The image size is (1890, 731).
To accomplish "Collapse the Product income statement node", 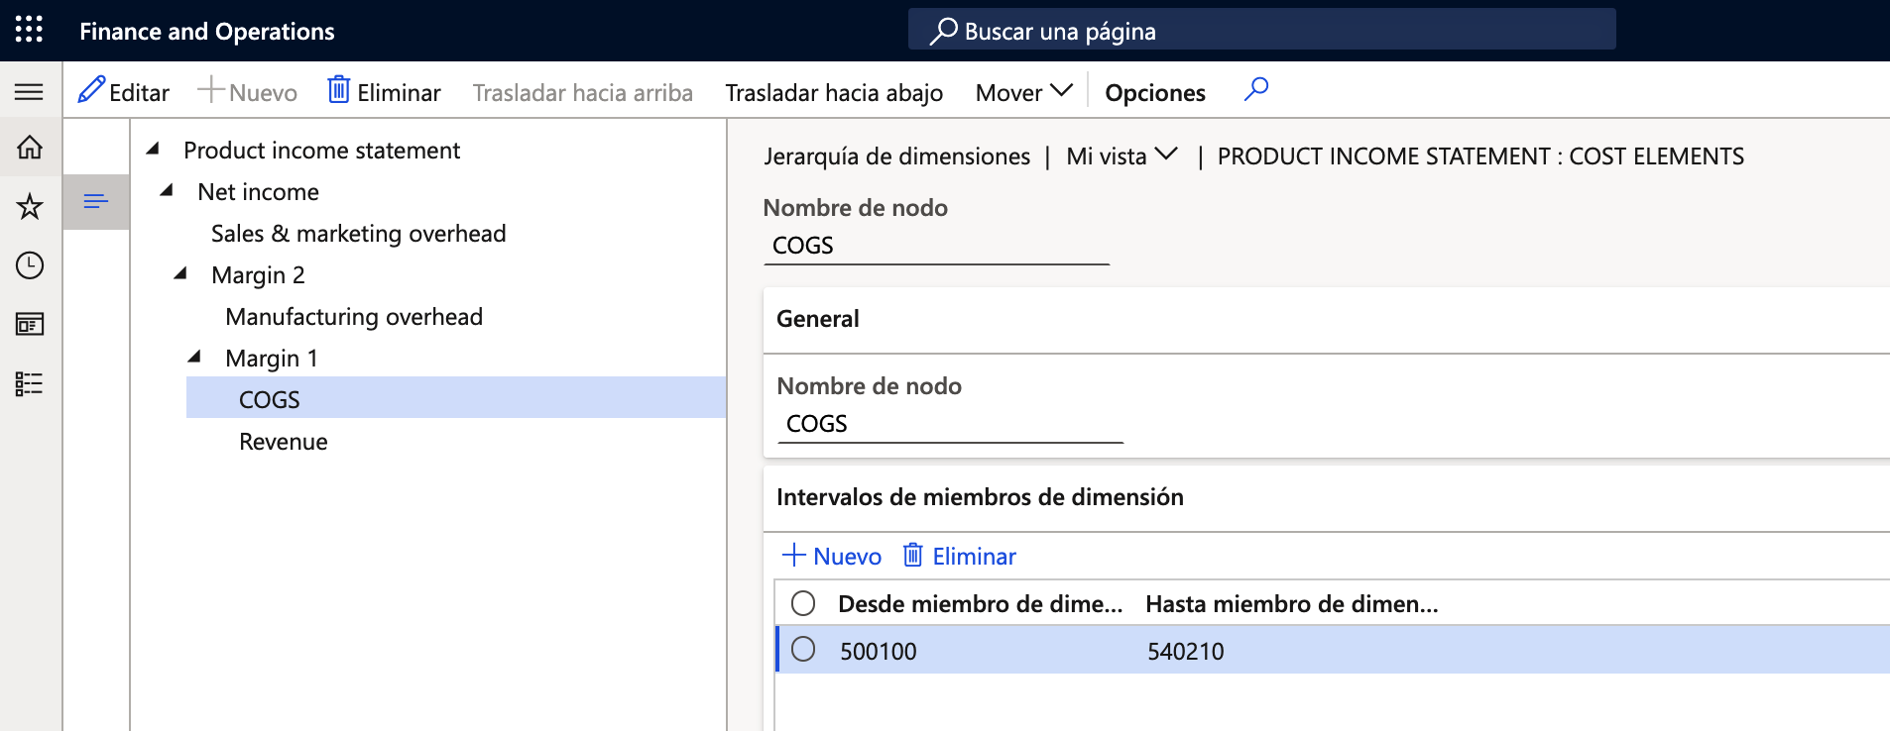I will point(153,149).
